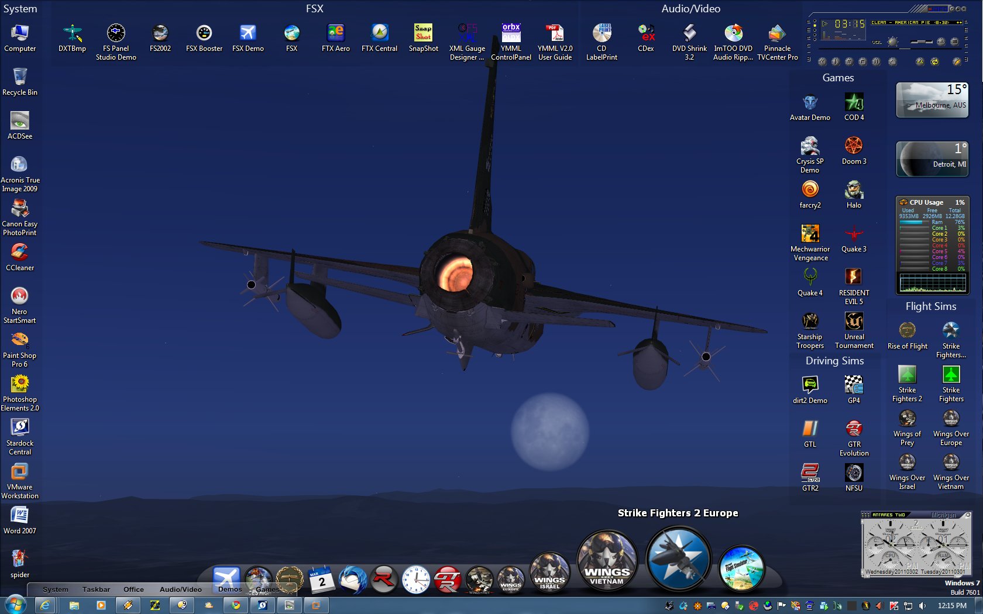The image size is (983, 614).
Task: Launch Wings Over Europe desktop shortcut
Action: [x=951, y=428]
